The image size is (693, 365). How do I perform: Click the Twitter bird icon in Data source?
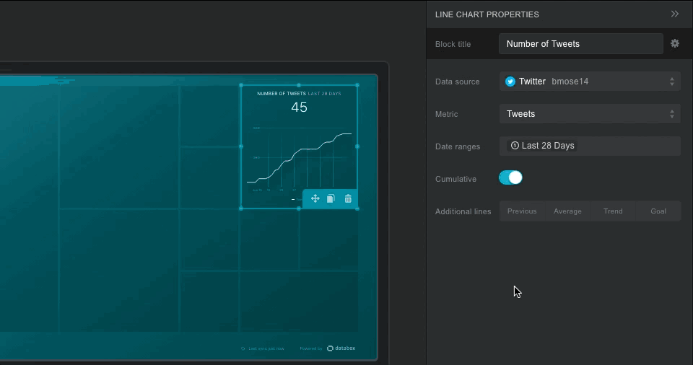point(510,82)
